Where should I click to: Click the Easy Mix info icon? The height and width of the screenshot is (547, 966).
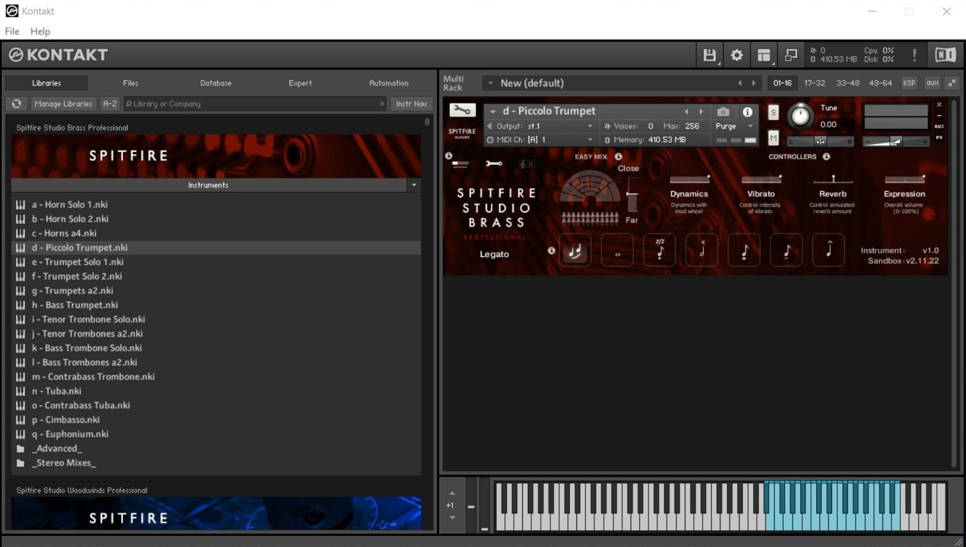click(x=618, y=157)
